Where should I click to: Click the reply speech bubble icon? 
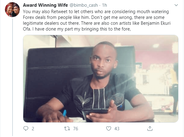click(x=26, y=128)
